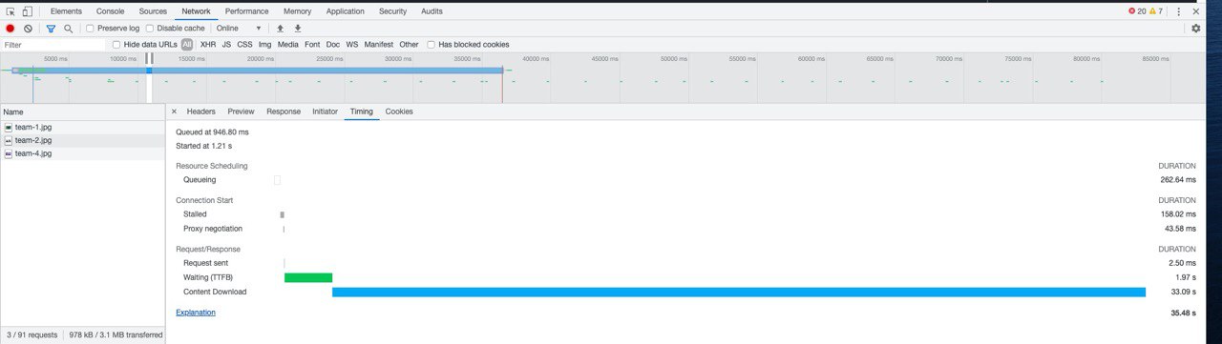Screen dimensions: 1222x344
Task: Show the Headers tab of the request
Action: (x=200, y=111)
